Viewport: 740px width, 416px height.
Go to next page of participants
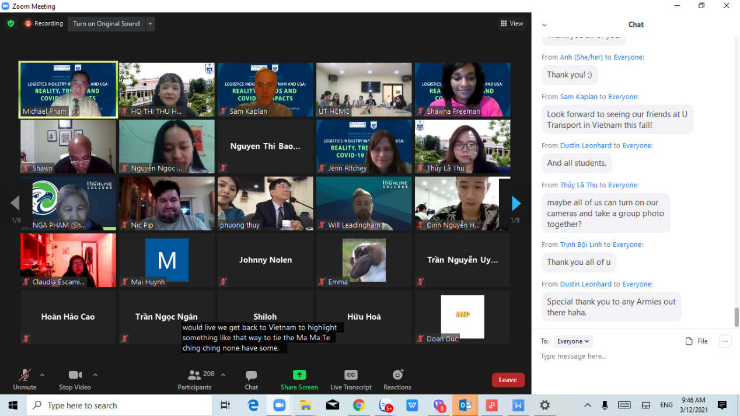pyautogui.click(x=516, y=203)
